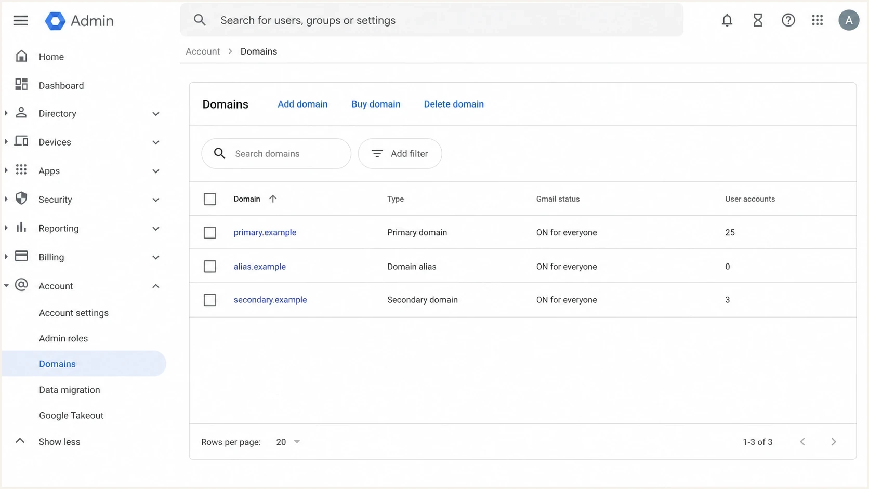Click the Delete domain link
This screenshot has width=869, height=489.
coord(454,104)
